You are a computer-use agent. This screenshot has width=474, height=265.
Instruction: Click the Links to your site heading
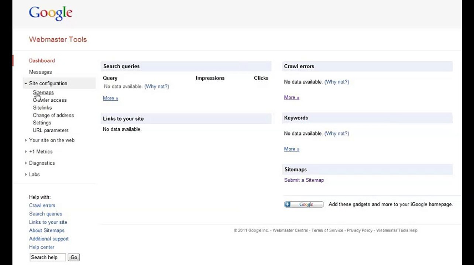(x=123, y=119)
